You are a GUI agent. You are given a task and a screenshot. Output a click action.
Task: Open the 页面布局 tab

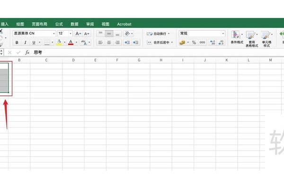pyautogui.click(x=39, y=24)
